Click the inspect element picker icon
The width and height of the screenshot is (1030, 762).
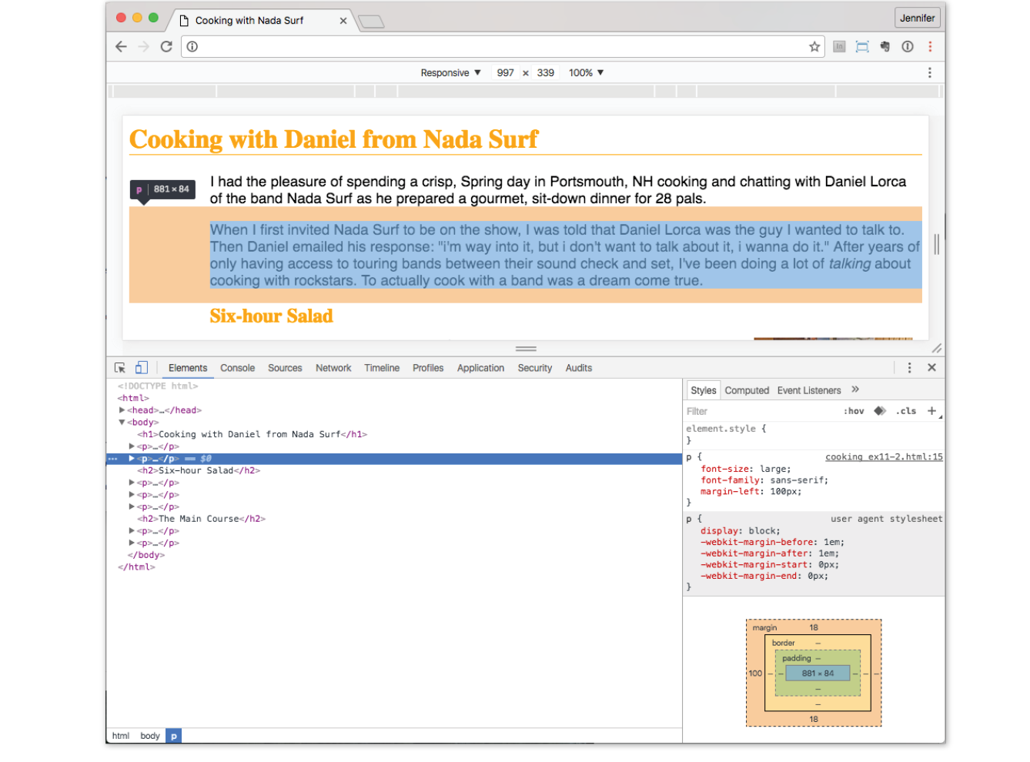120,368
